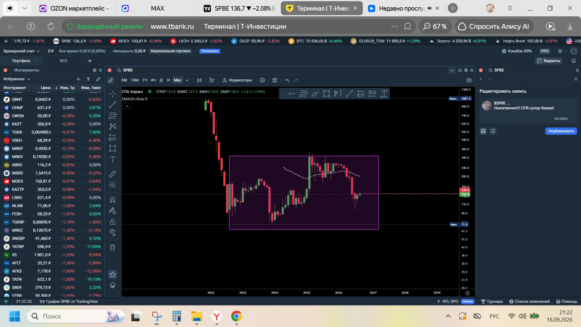Click the post text field

[x=528, y=111]
